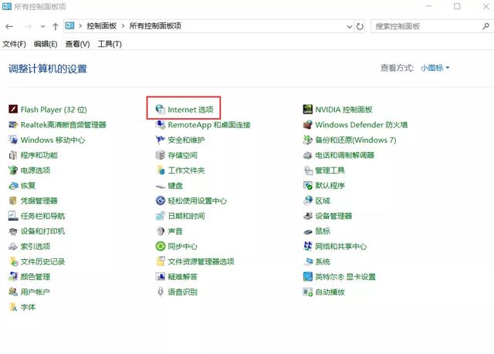Open the 颜色管理 icon

pos(13,277)
